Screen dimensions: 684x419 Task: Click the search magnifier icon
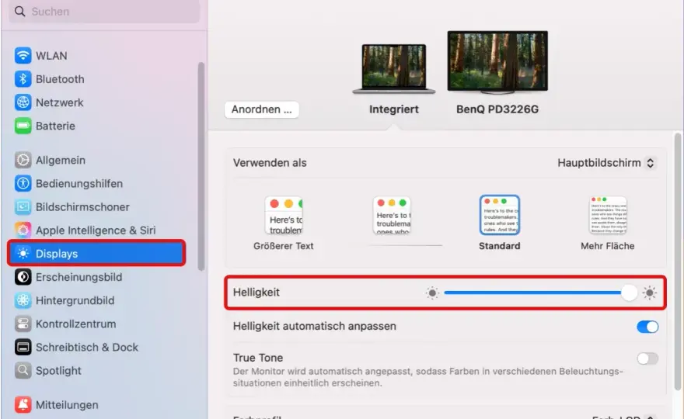19,12
